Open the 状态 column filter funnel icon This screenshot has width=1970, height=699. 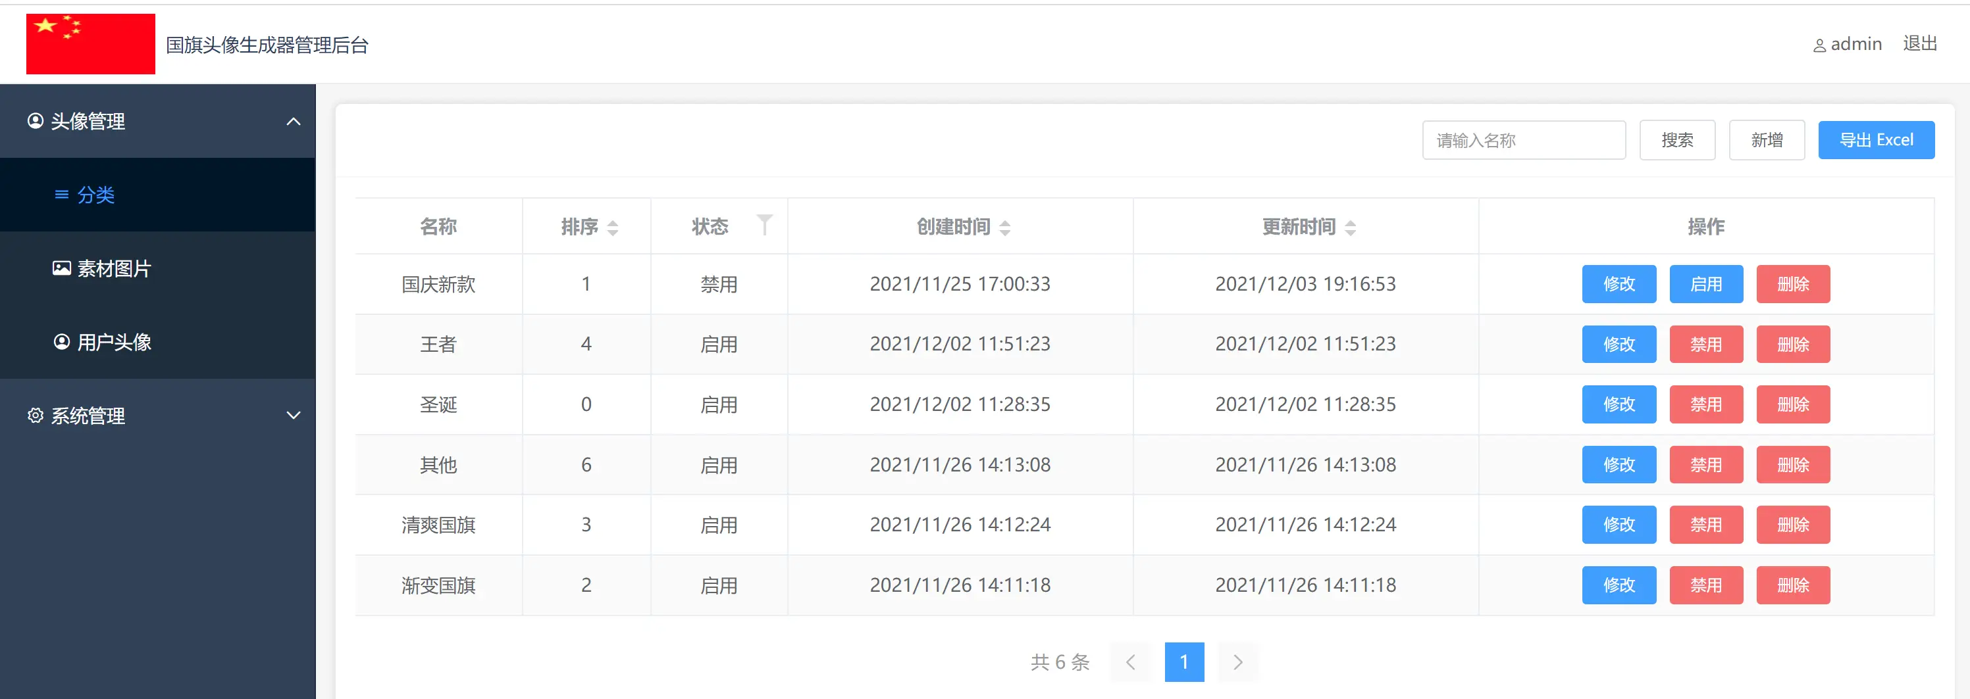coord(764,225)
